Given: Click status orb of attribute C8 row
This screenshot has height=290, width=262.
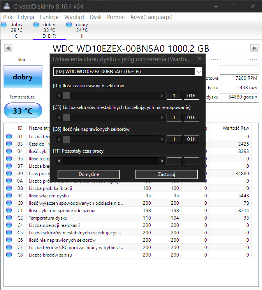Looking at the screenshot, I should [9, 255].
